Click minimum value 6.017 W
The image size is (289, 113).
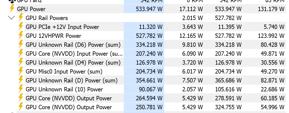[x=193, y=72]
